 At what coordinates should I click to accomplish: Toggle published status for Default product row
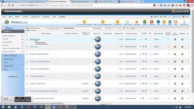(182, 39)
